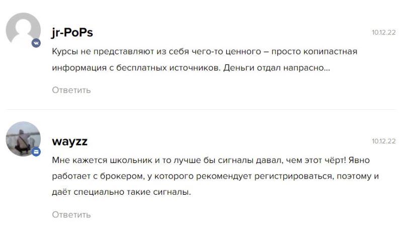Click the username jr-PoPs
This screenshot has height=233, width=403.
coord(72,32)
